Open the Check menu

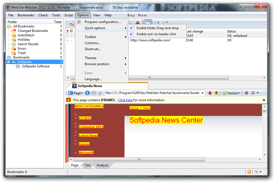(x=43, y=15)
